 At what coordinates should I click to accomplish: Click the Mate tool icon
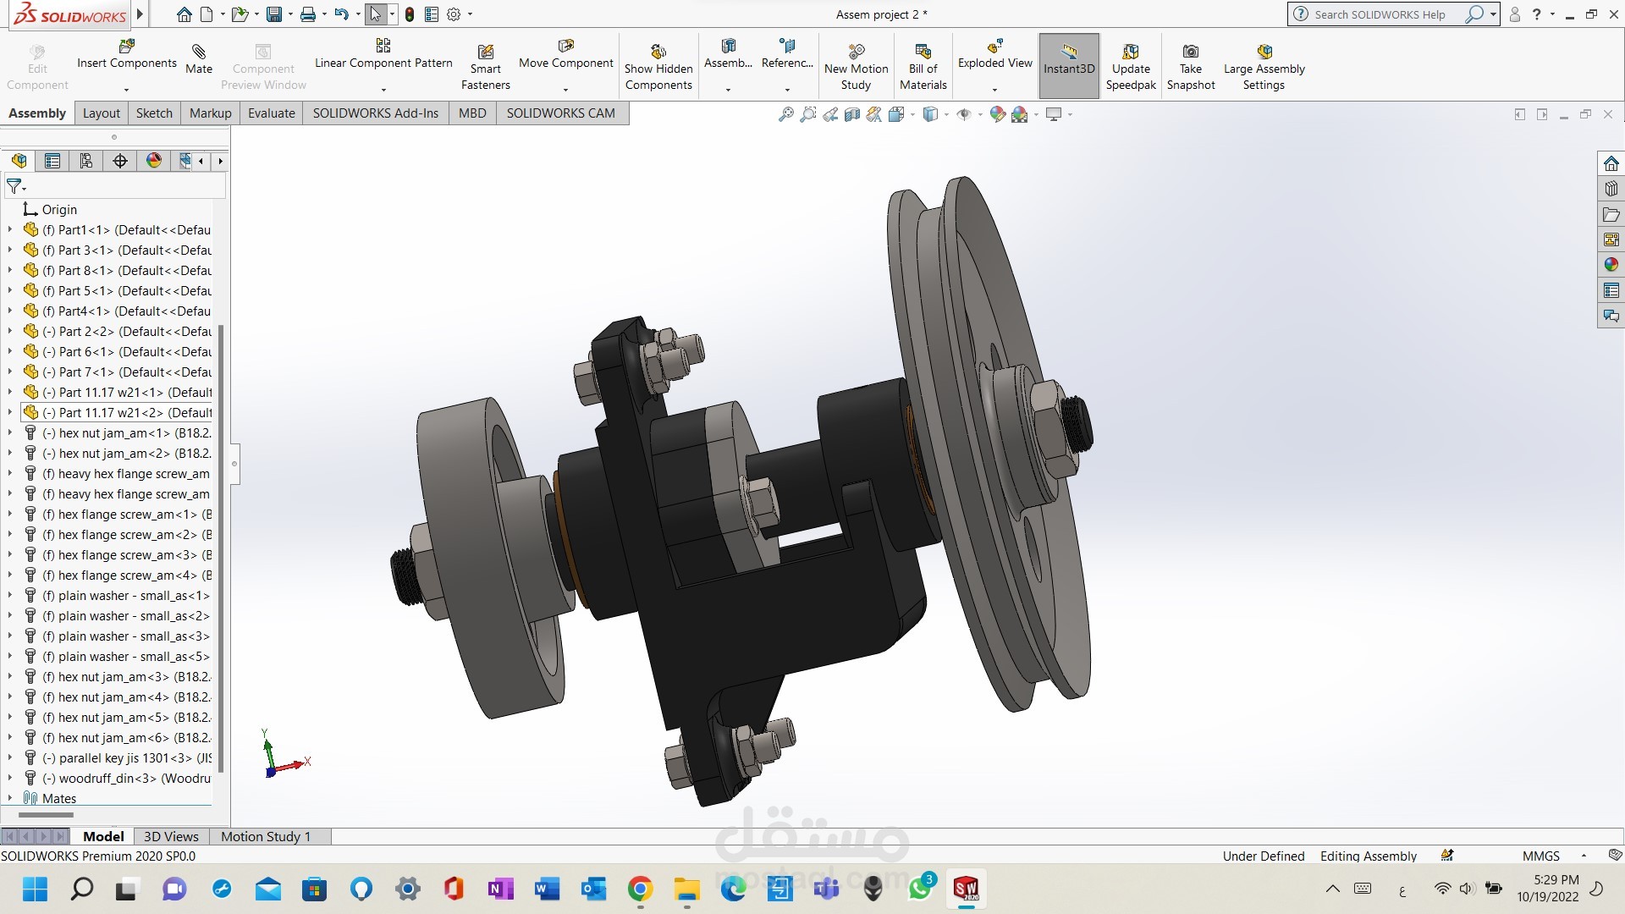(x=199, y=52)
